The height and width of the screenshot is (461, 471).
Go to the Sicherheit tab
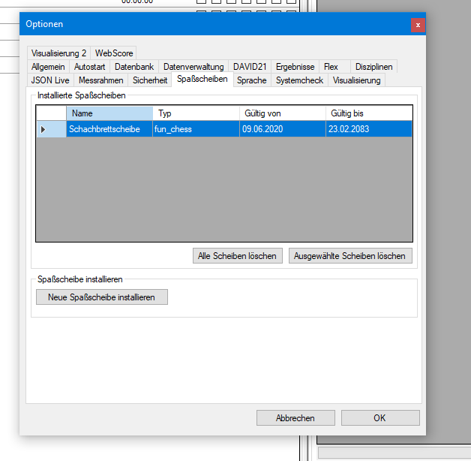[x=150, y=80]
